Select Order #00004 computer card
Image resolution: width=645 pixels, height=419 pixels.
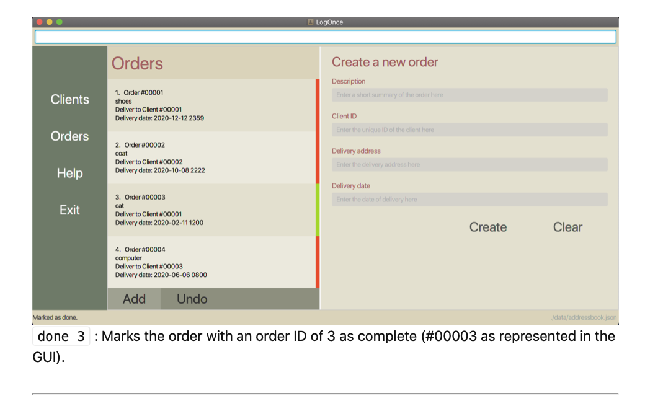[x=213, y=262]
